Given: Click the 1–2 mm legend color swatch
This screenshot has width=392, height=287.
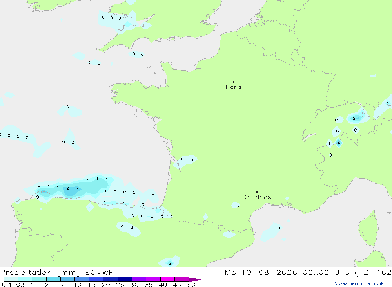Looking at the screenshot, I should coord(39,279).
